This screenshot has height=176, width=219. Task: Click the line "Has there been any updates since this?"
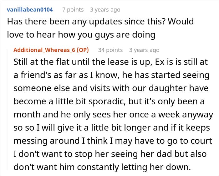pos(86,22)
